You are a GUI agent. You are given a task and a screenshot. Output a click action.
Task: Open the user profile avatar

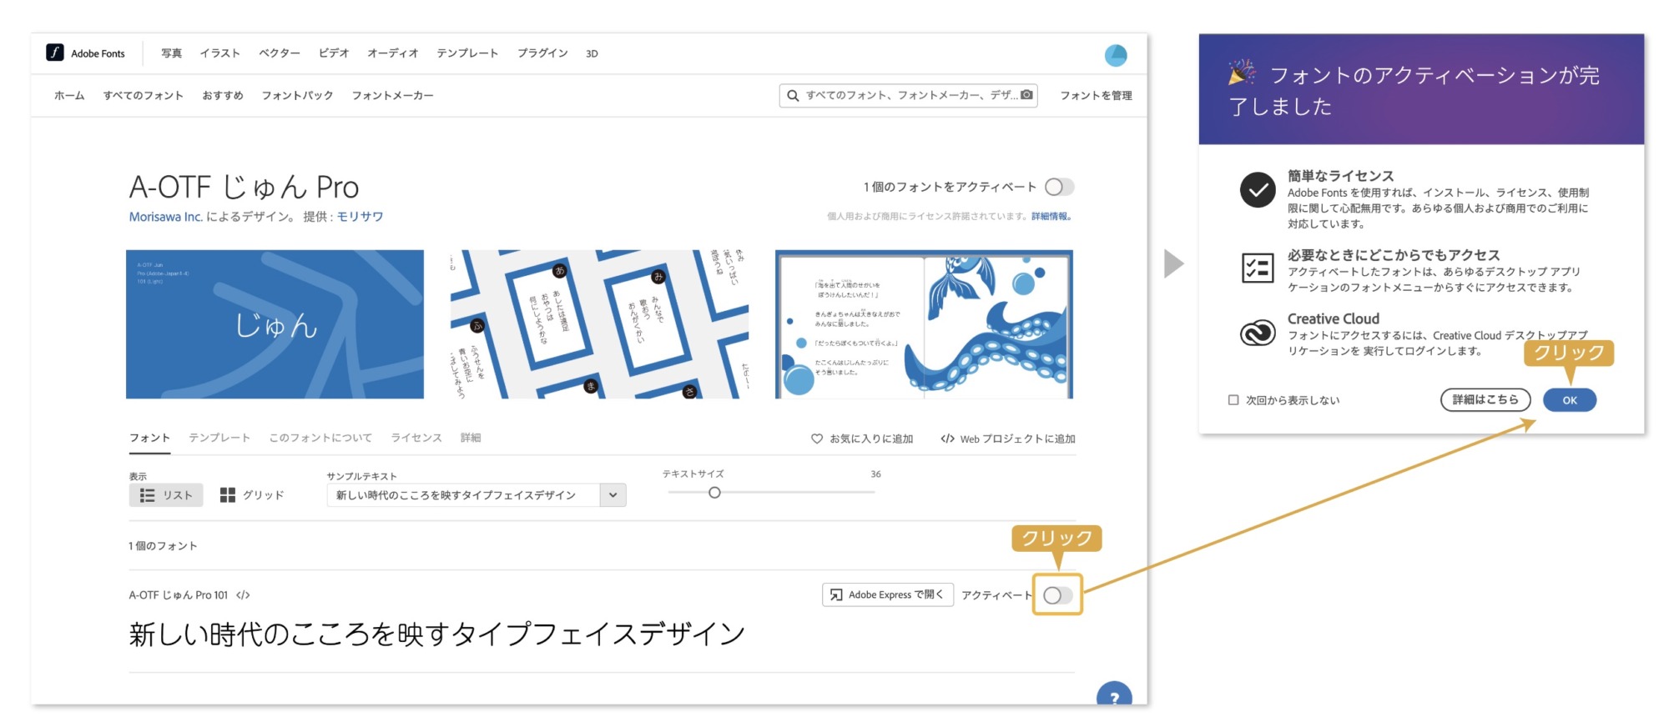pos(1116,55)
